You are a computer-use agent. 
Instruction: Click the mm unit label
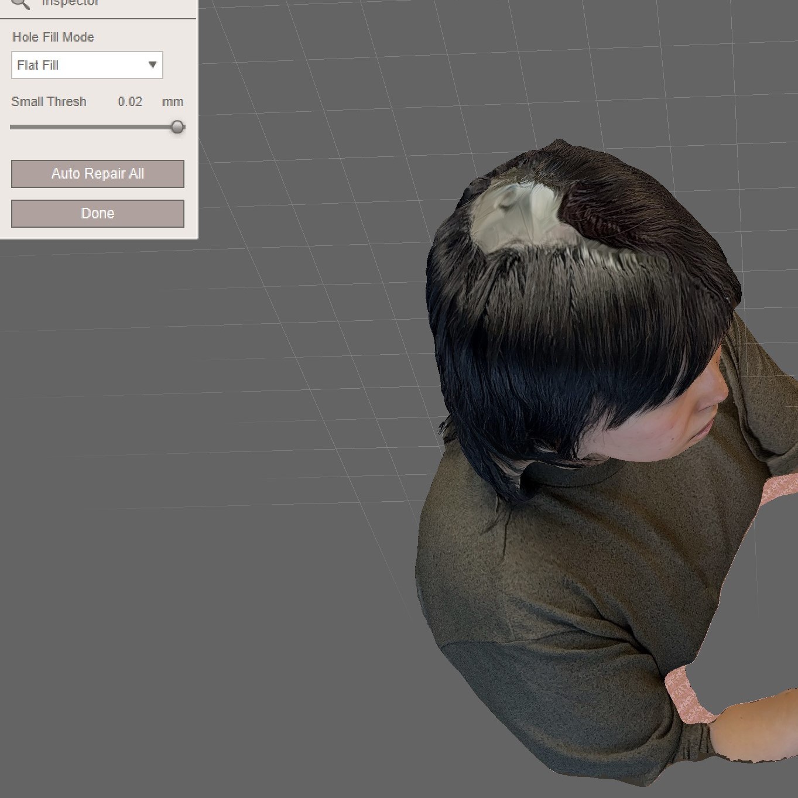[172, 101]
